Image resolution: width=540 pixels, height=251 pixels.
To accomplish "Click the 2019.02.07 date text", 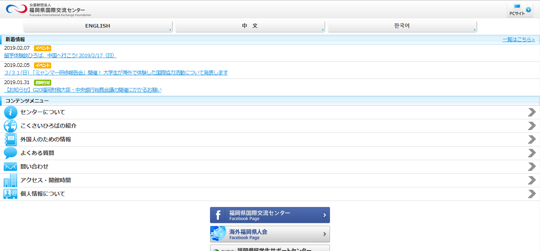I will click(x=17, y=48).
